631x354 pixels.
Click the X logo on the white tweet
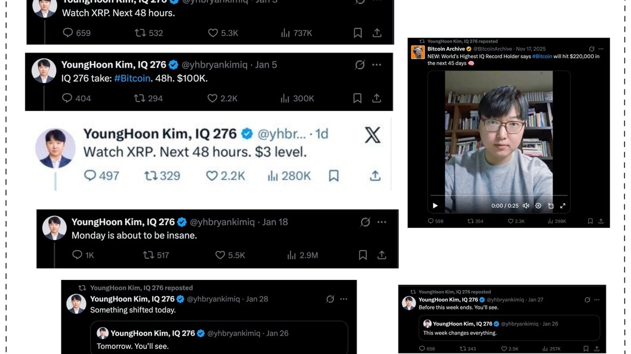(372, 136)
